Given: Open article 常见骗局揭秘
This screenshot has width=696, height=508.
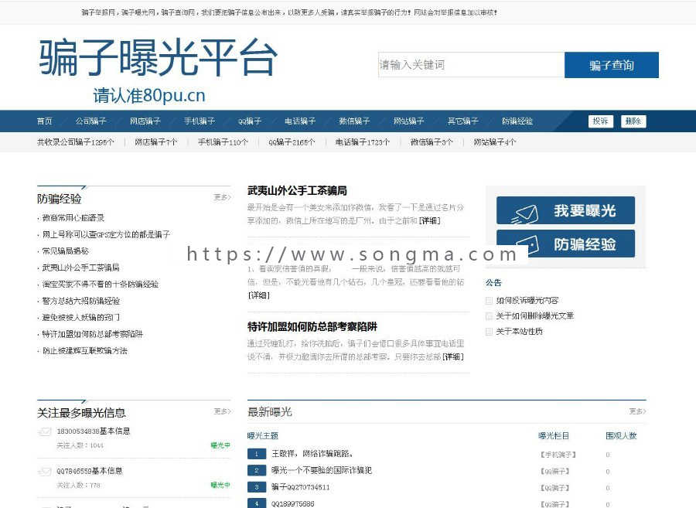Looking at the screenshot, I should pyautogui.click(x=65, y=251).
